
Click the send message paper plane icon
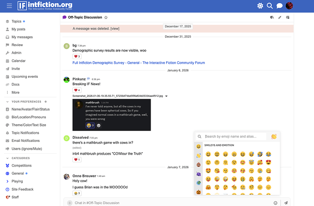[286, 203]
